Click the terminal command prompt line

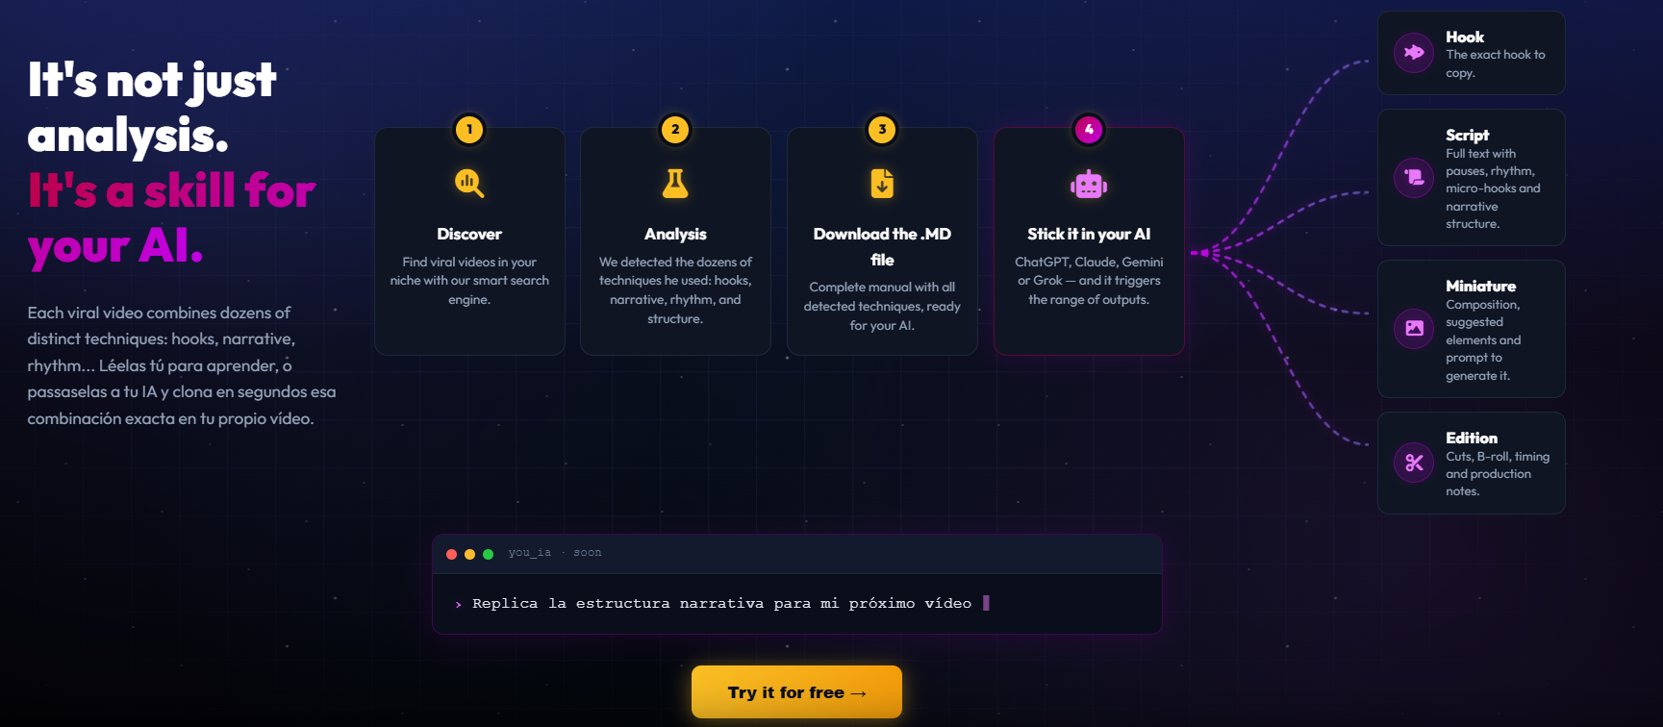point(721,603)
